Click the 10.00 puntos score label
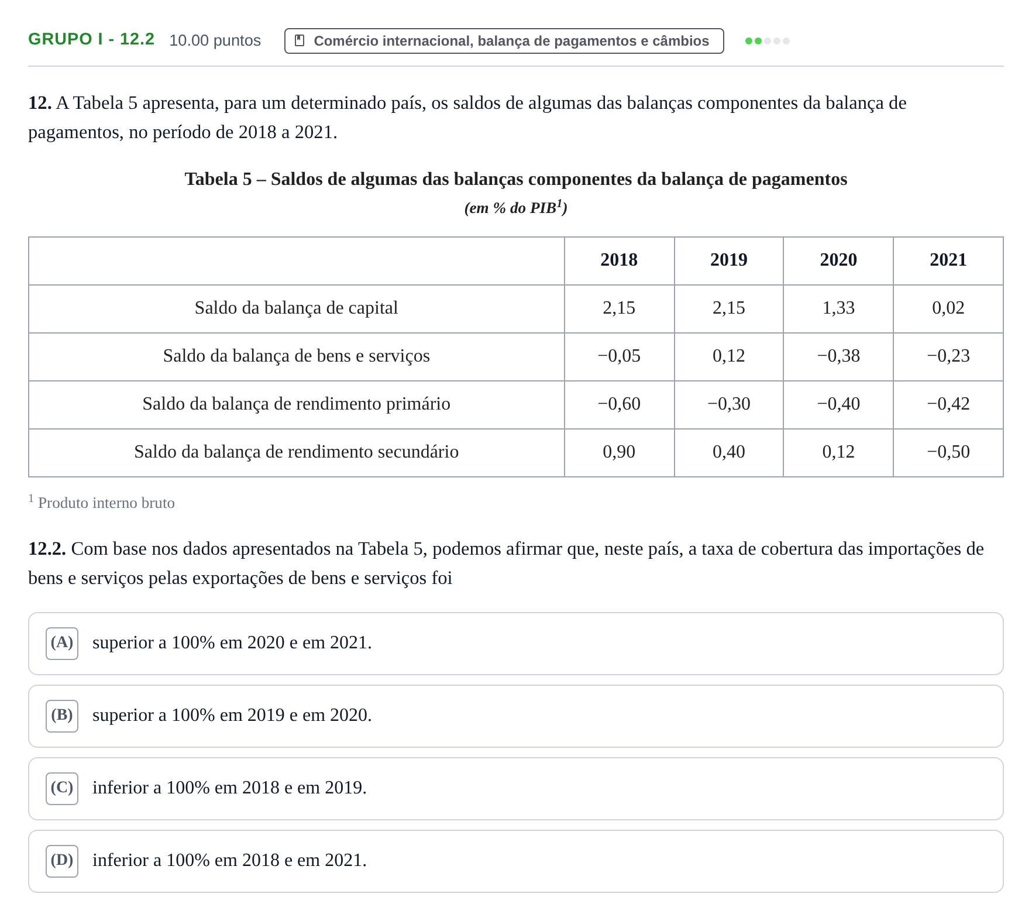Viewport: 1032px width, 921px height. tap(215, 40)
